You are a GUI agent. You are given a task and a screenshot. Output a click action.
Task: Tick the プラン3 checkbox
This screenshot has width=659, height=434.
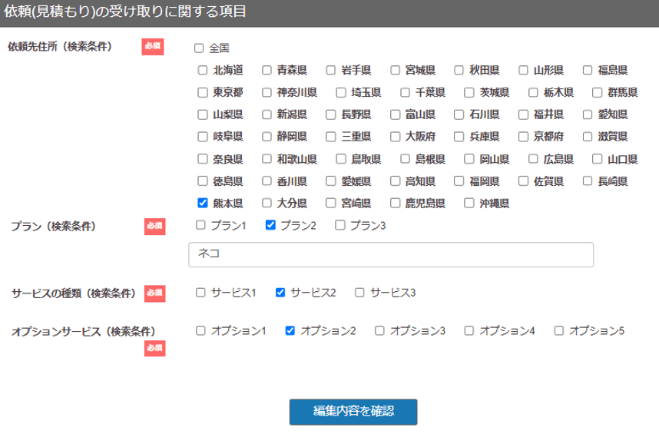pos(340,225)
